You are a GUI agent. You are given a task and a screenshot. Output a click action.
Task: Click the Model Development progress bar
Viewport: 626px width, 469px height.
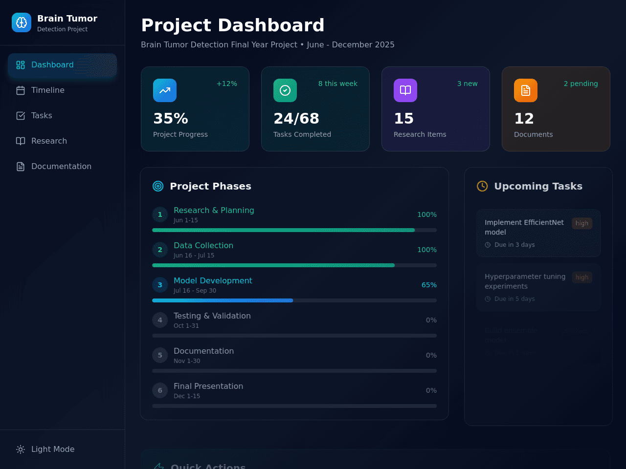[x=294, y=300]
